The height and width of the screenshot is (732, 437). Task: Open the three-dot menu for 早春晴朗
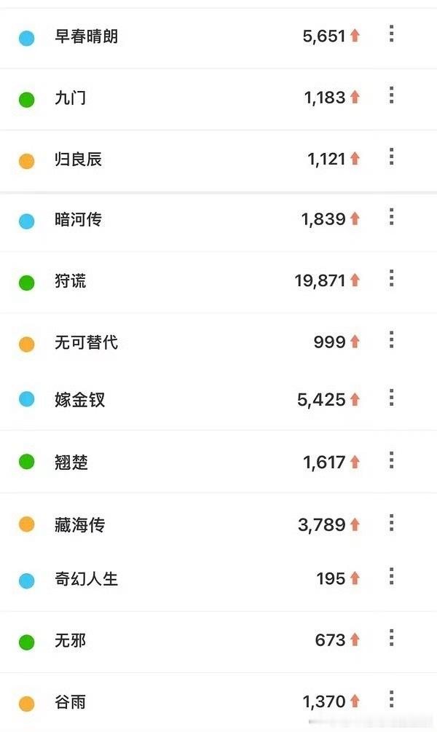point(391,34)
